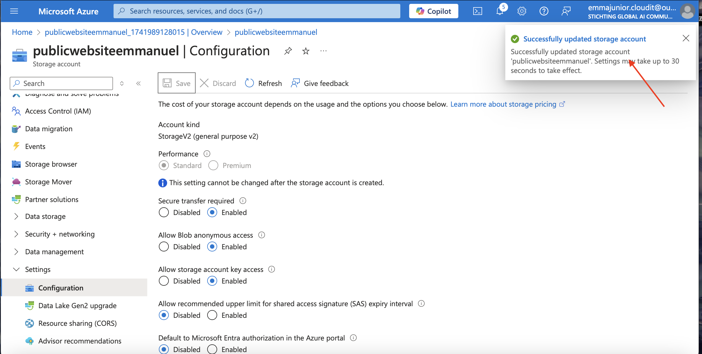Focus the global search resources box
702x354 pixels.
point(257,11)
